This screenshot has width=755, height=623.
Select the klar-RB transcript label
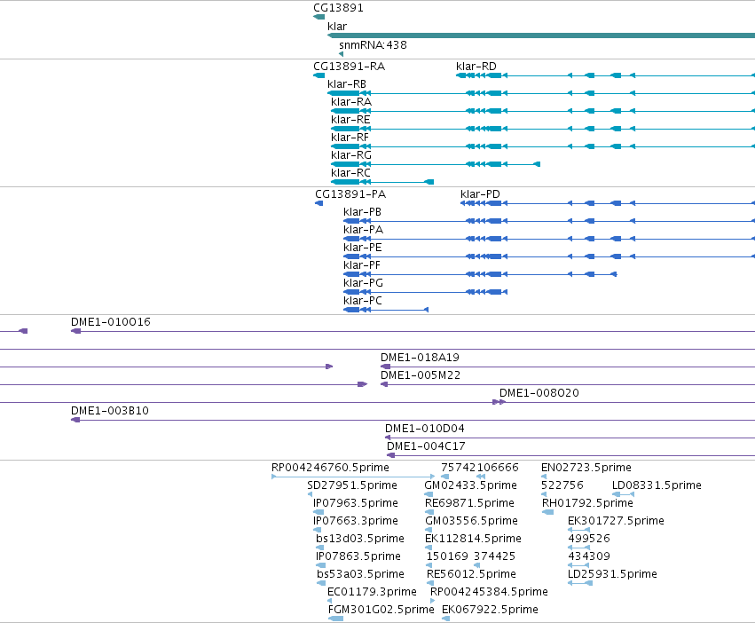coord(347,83)
